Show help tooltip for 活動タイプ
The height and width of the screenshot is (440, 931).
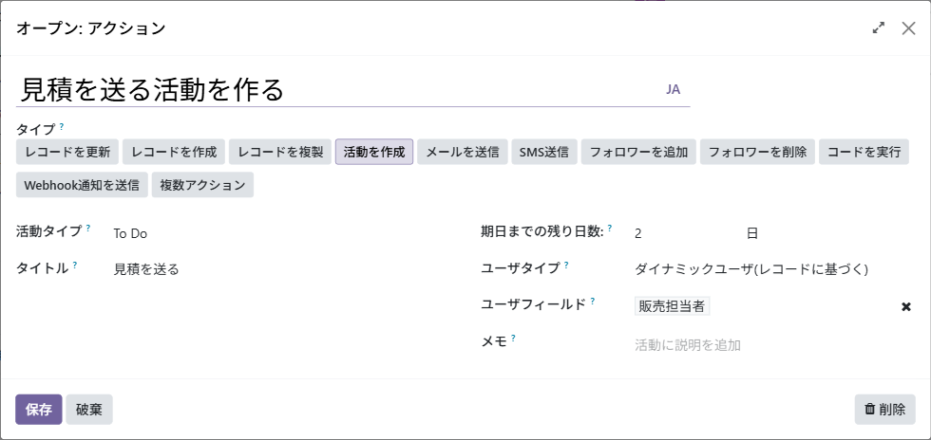[x=88, y=228]
